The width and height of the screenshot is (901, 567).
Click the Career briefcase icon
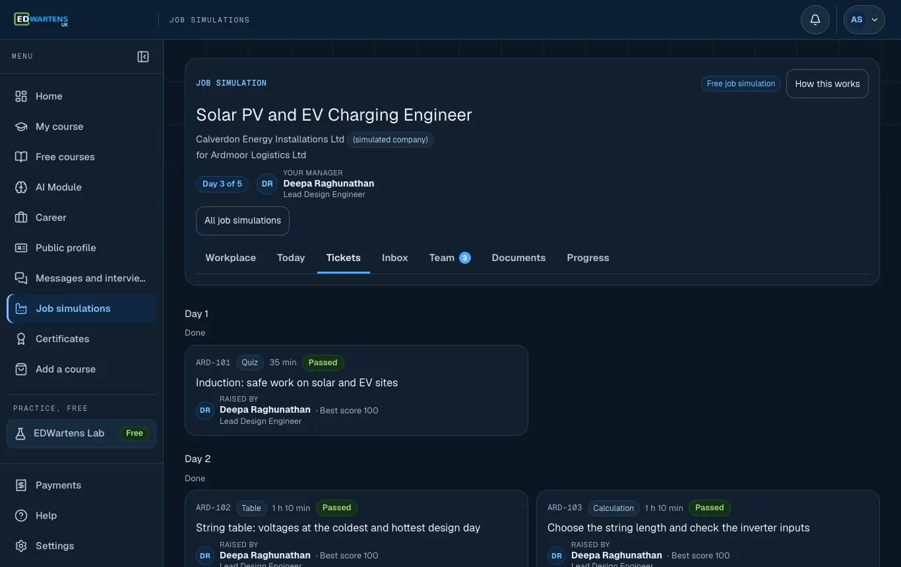tap(21, 218)
